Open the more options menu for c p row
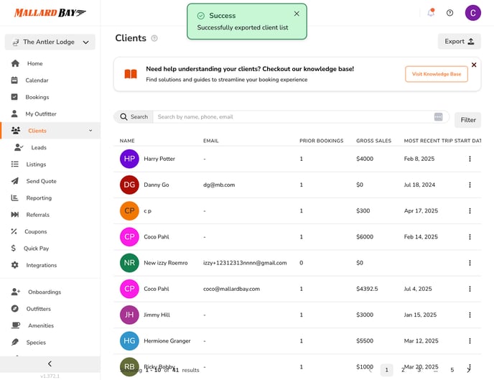Viewport: 494px width, 380px height. (x=470, y=210)
